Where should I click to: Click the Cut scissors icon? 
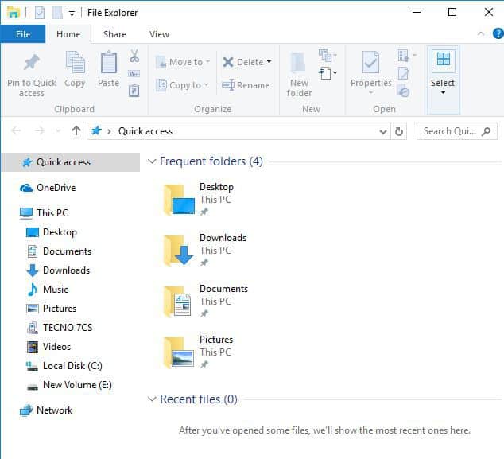click(x=134, y=56)
